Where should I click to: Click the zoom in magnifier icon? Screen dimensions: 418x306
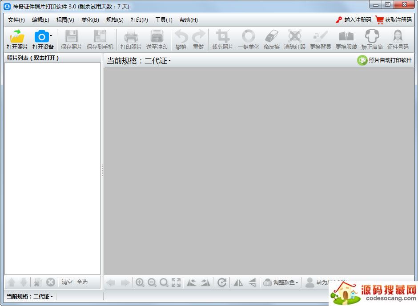(x=140, y=282)
